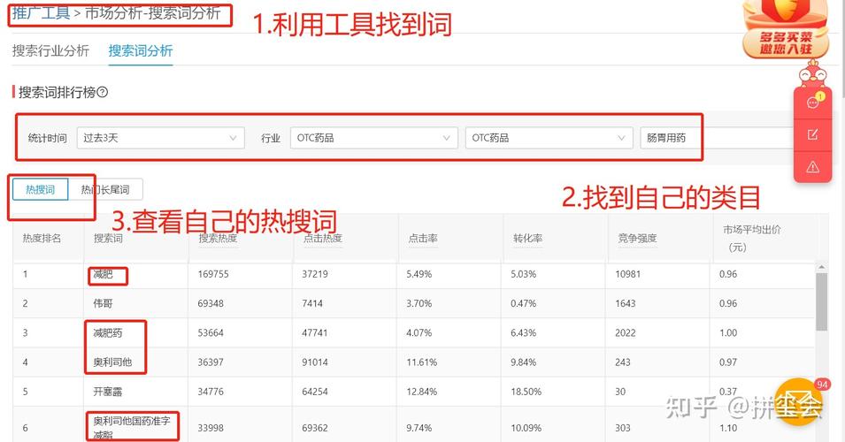Click the search term 奥利司他 in row 4
Screen dimensions: 845x442
[x=112, y=362]
